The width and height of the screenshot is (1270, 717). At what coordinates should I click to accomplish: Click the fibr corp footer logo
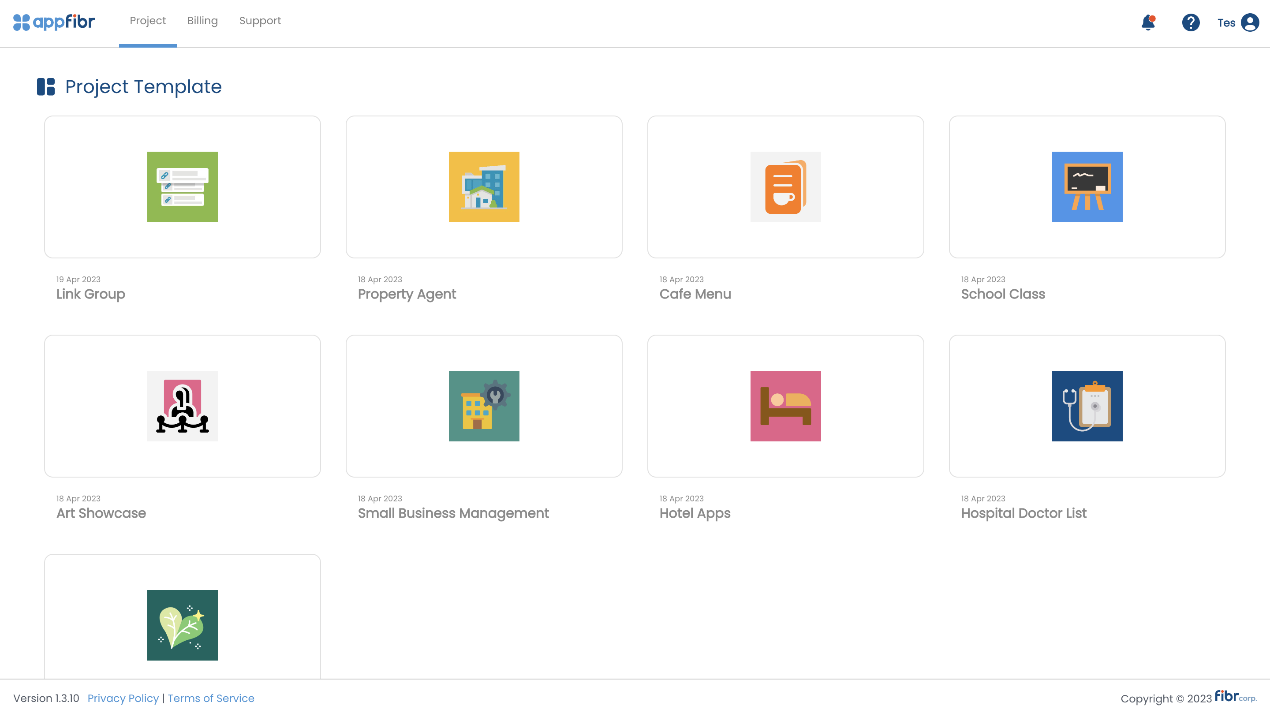pyautogui.click(x=1235, y=696)
